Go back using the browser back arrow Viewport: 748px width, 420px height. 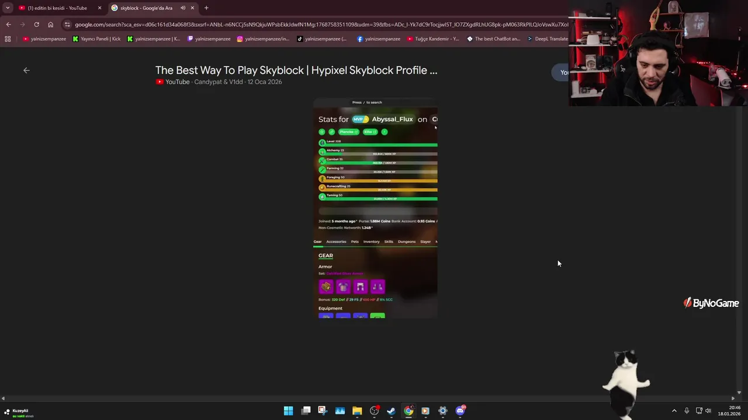tap(8, 24)
